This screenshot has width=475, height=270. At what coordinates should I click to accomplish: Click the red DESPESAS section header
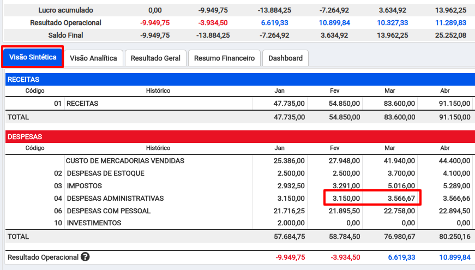click(x=239, y=137)
